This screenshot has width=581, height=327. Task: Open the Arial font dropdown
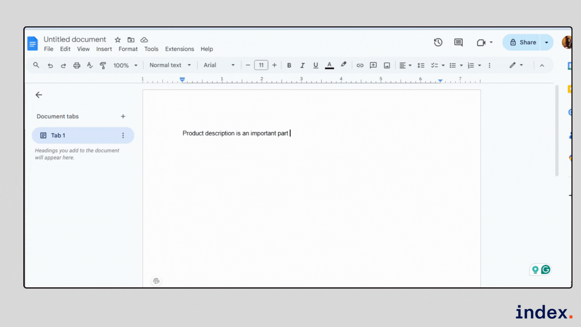(x=219, y=65)
